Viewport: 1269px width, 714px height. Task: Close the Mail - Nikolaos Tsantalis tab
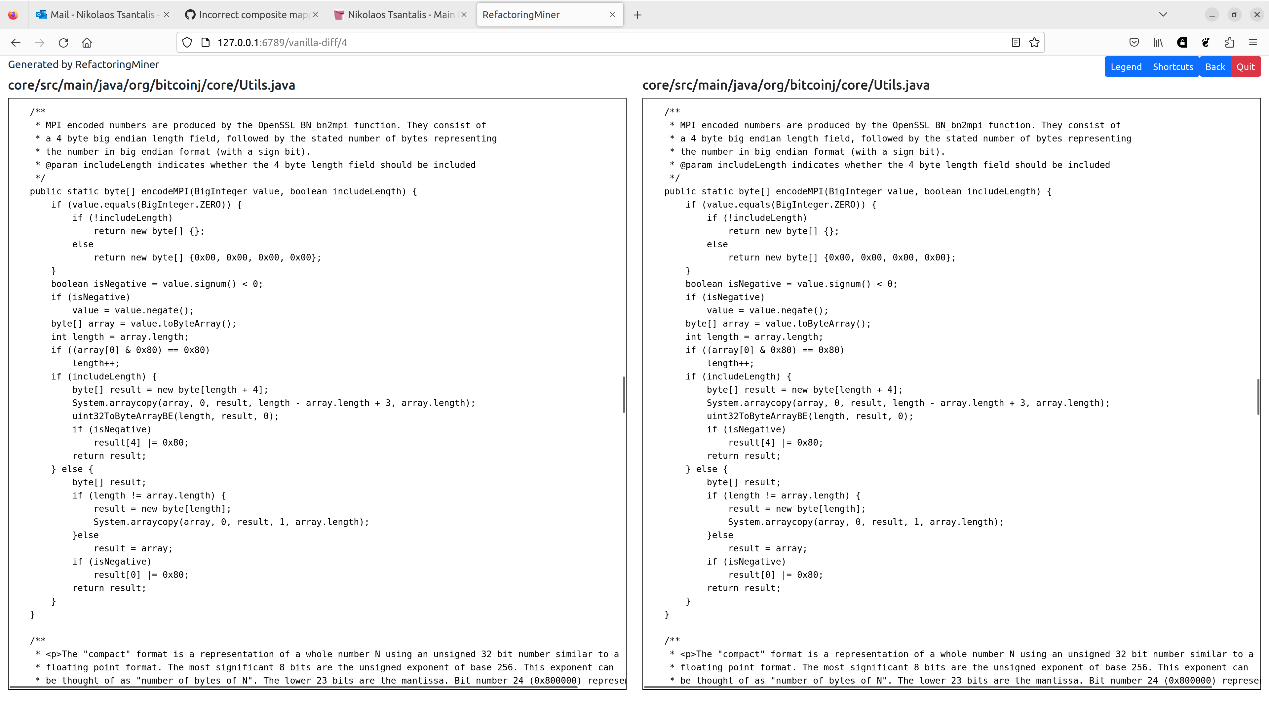coord(167,15)
